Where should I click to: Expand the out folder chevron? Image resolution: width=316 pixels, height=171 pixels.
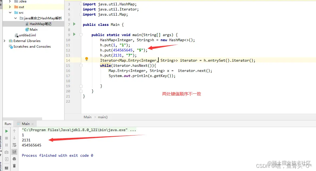10,7
